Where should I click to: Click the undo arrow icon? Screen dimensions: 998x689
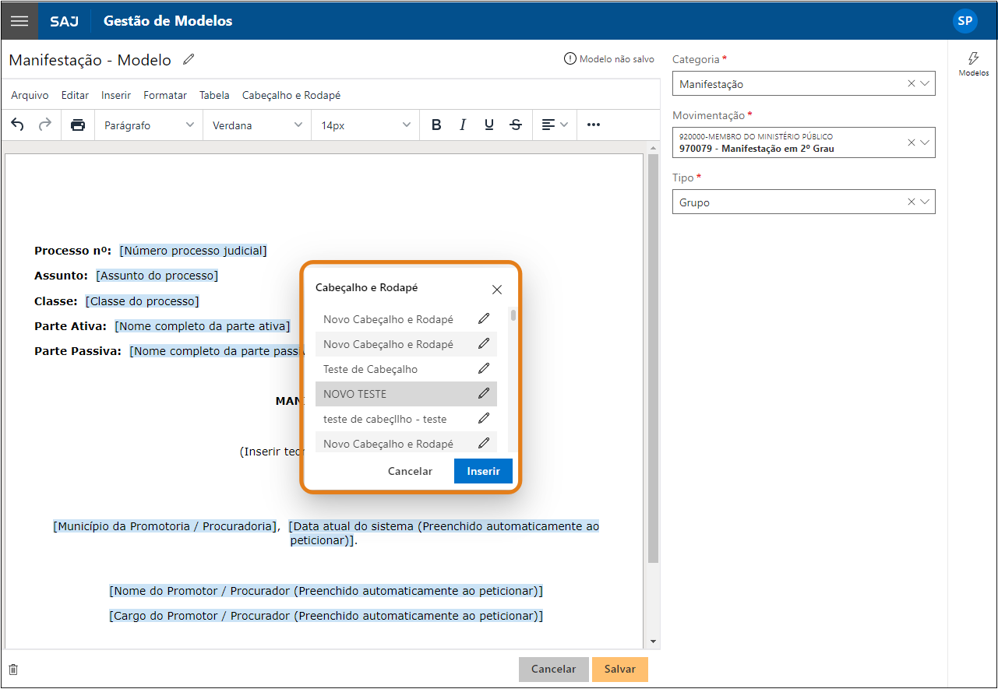point(17,125)
